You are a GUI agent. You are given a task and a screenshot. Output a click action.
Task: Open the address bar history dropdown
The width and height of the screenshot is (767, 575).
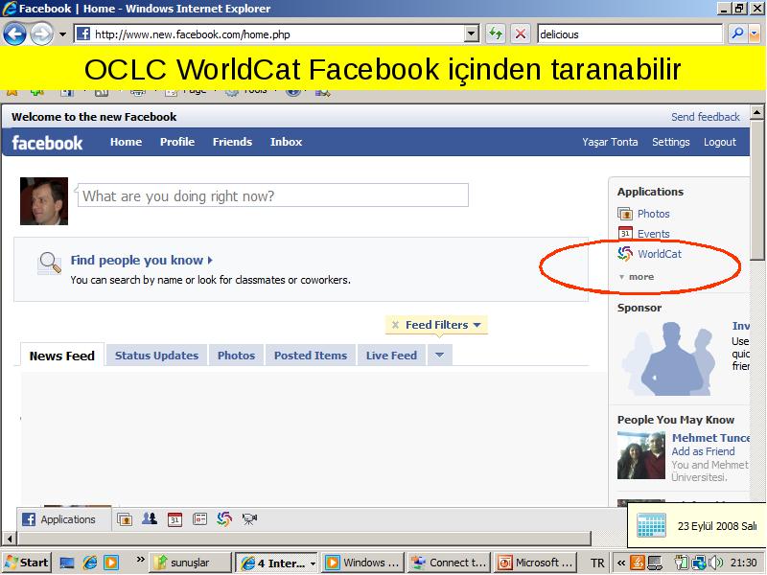(471, 34)
